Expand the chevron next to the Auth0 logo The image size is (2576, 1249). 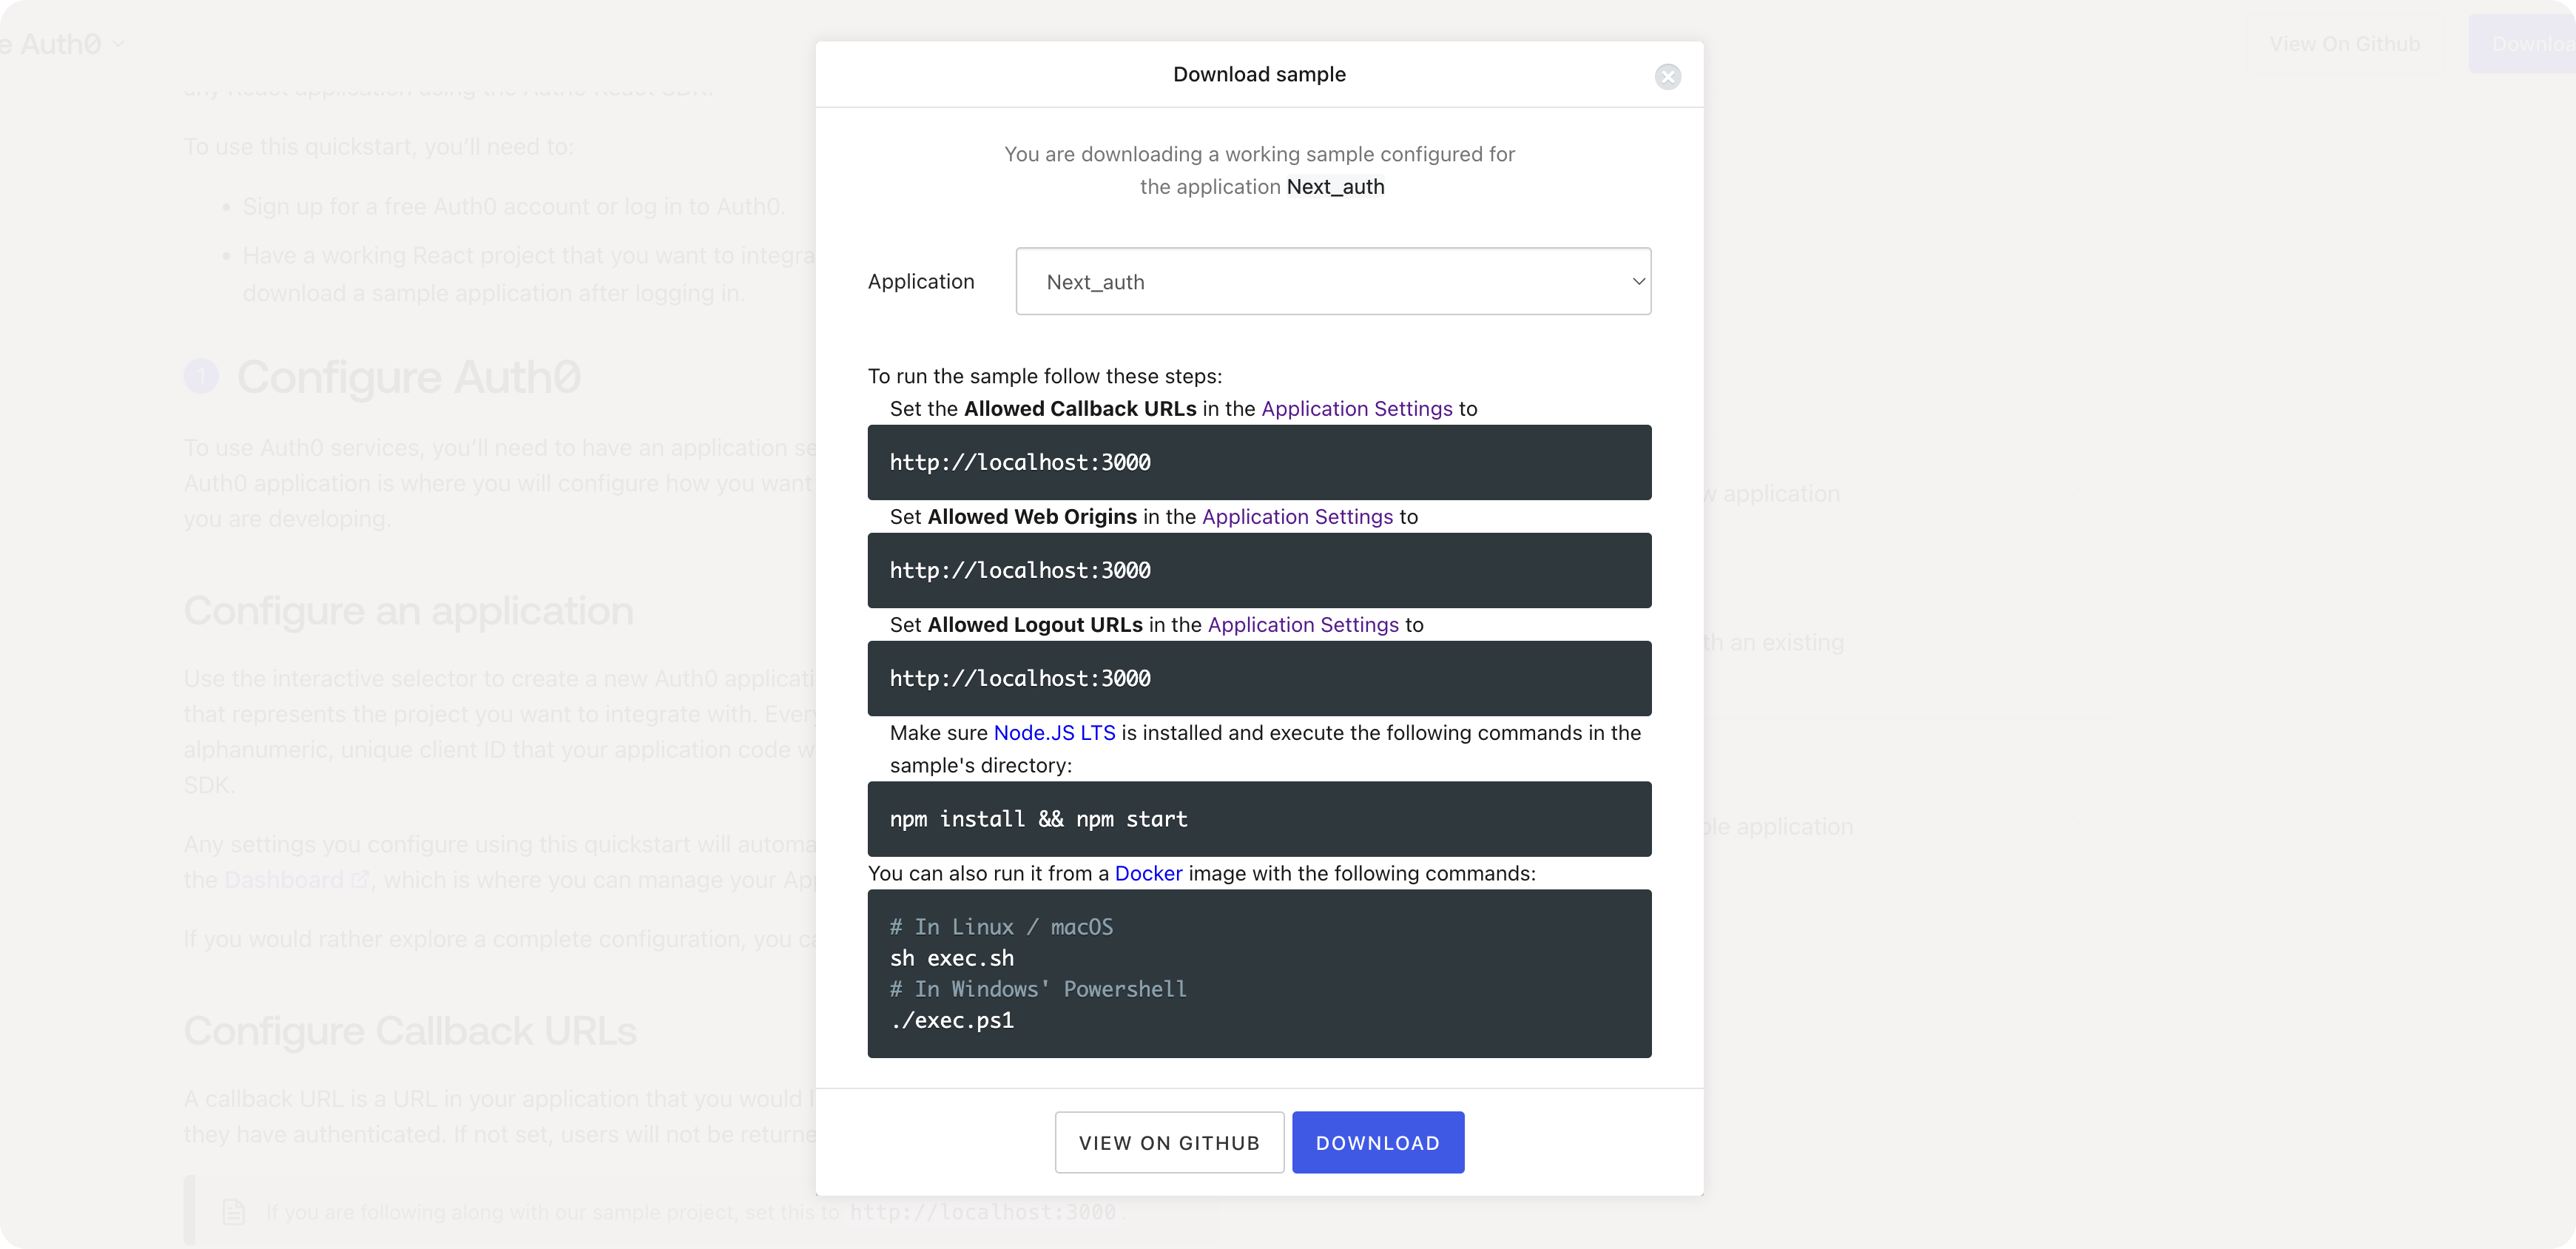point(119,44)
